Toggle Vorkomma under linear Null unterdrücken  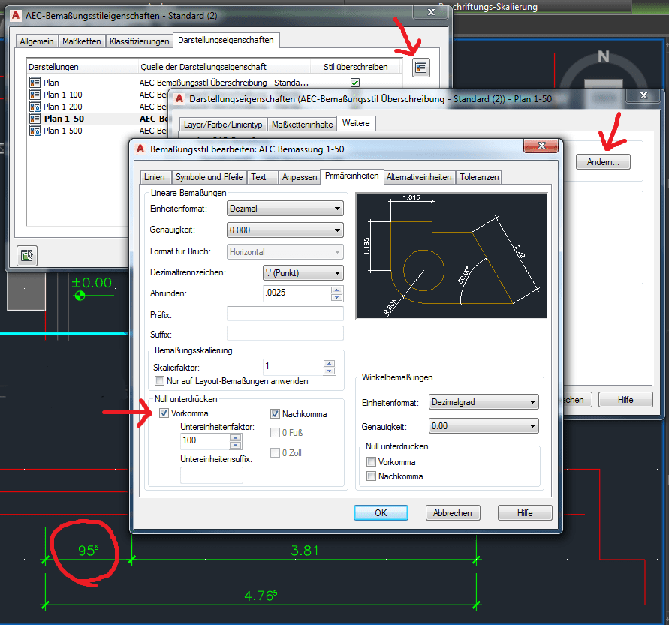pyautogui.click(x=164, y=413)
